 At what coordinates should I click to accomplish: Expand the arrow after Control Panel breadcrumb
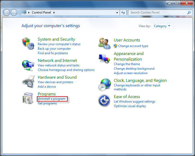tap(54, 12)
